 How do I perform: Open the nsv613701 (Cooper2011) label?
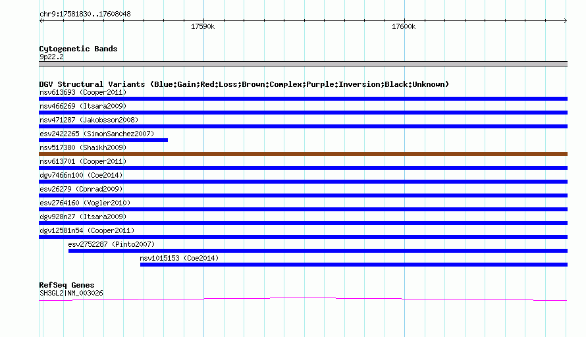pos(83,161)
